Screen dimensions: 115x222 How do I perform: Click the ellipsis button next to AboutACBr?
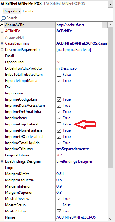[104, 25]
